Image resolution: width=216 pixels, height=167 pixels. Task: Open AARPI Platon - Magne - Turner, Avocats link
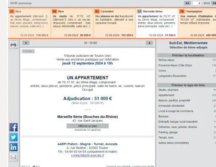click(x=87, y=144)
